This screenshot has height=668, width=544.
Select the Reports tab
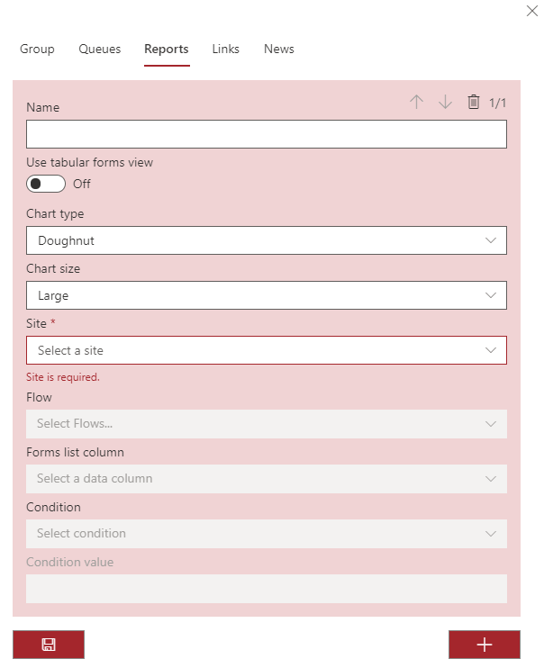point(167,49)
